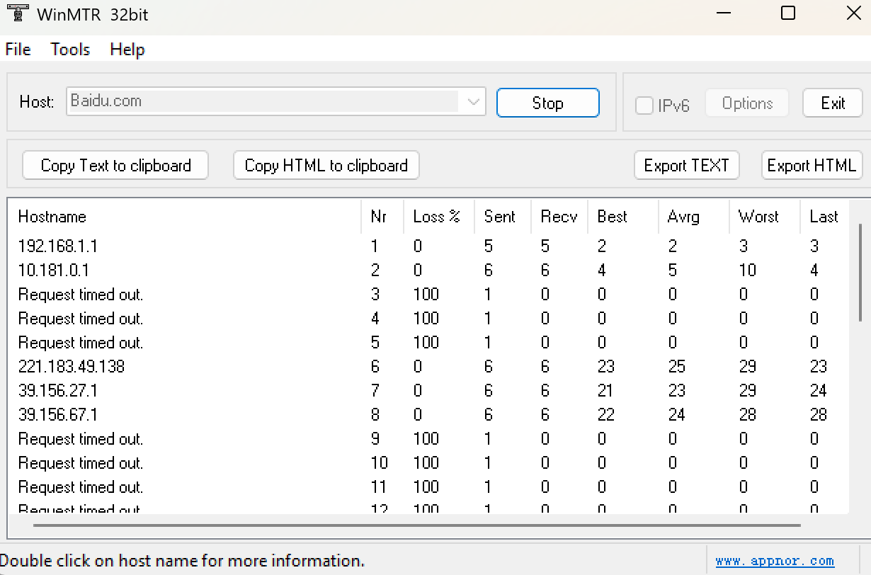Click the vertical scrollbar of the results list
The width and height of the screenshot is (871, 575).
tap(860, 272)
